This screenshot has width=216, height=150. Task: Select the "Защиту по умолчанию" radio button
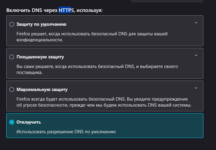click(x=12, y=24)
